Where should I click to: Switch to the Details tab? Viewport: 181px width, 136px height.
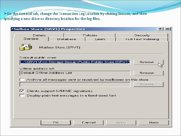(x=39, y=35)
